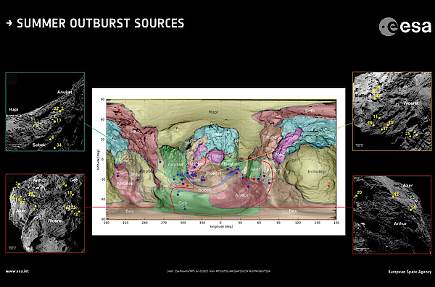This screenshot has height=287, width=435.
Task: Click the Seth region label at upper right
Action: (310, 111)
